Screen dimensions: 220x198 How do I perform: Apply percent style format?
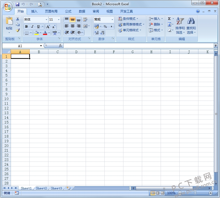pos(105,26)
